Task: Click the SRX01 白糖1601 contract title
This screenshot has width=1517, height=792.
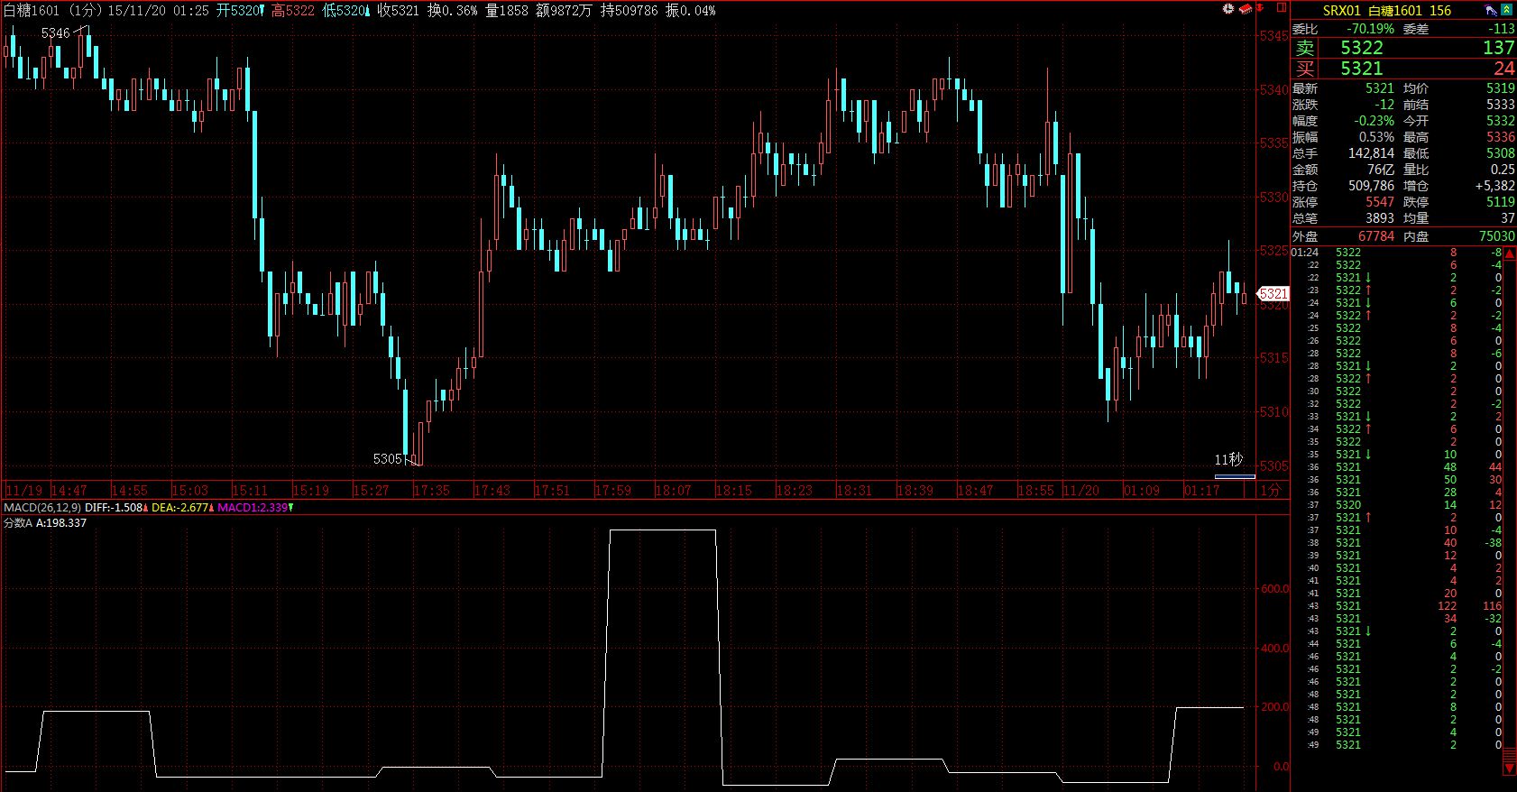Action: coord(1386,10)
